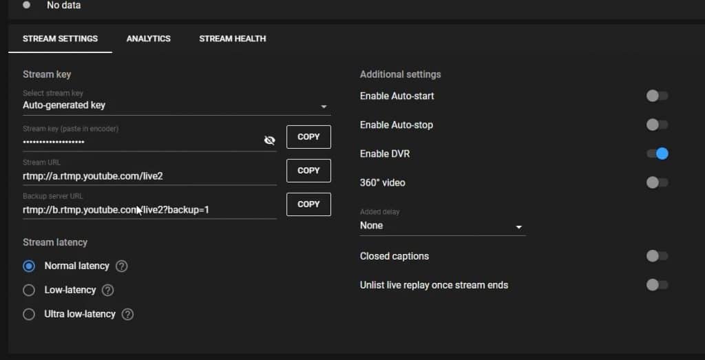Select the Low-latency radio button
This screenshot has width=705, height=360.
tap(29, 290)
